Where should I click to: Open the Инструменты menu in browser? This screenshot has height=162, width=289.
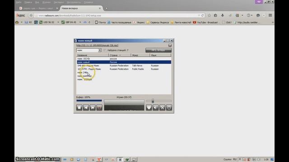click(74, 2)
